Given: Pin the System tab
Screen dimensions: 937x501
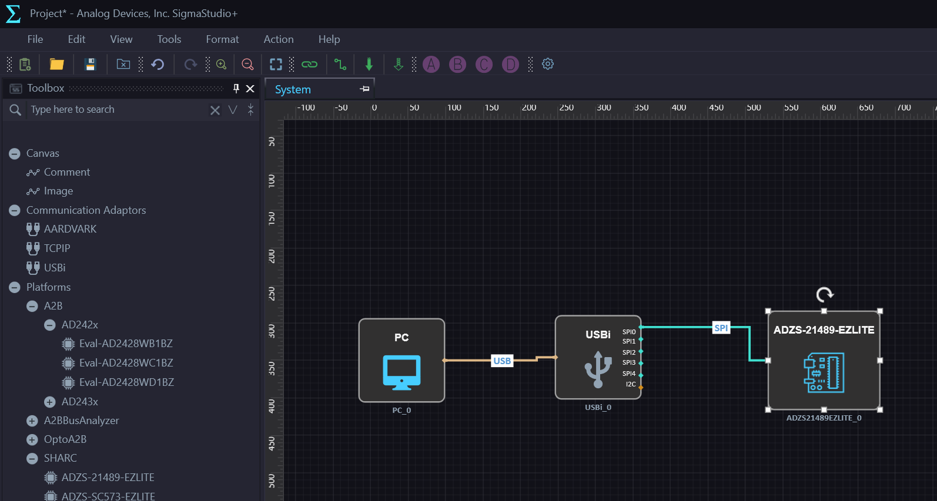Looking at the screenshot, I should click(364, 89).
